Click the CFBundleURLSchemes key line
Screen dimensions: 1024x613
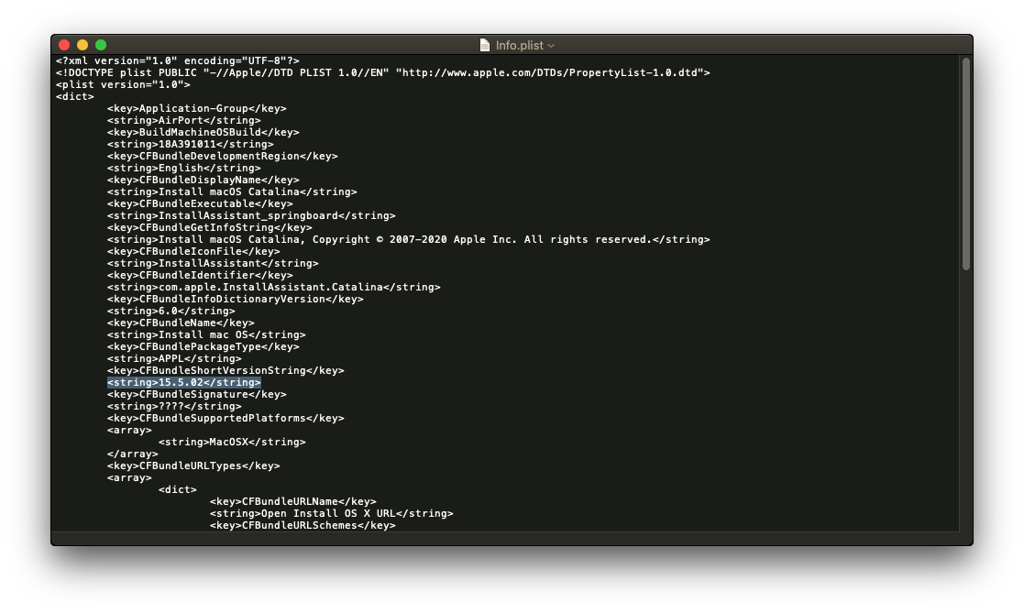pyautogui.click(x=303, y=526)
